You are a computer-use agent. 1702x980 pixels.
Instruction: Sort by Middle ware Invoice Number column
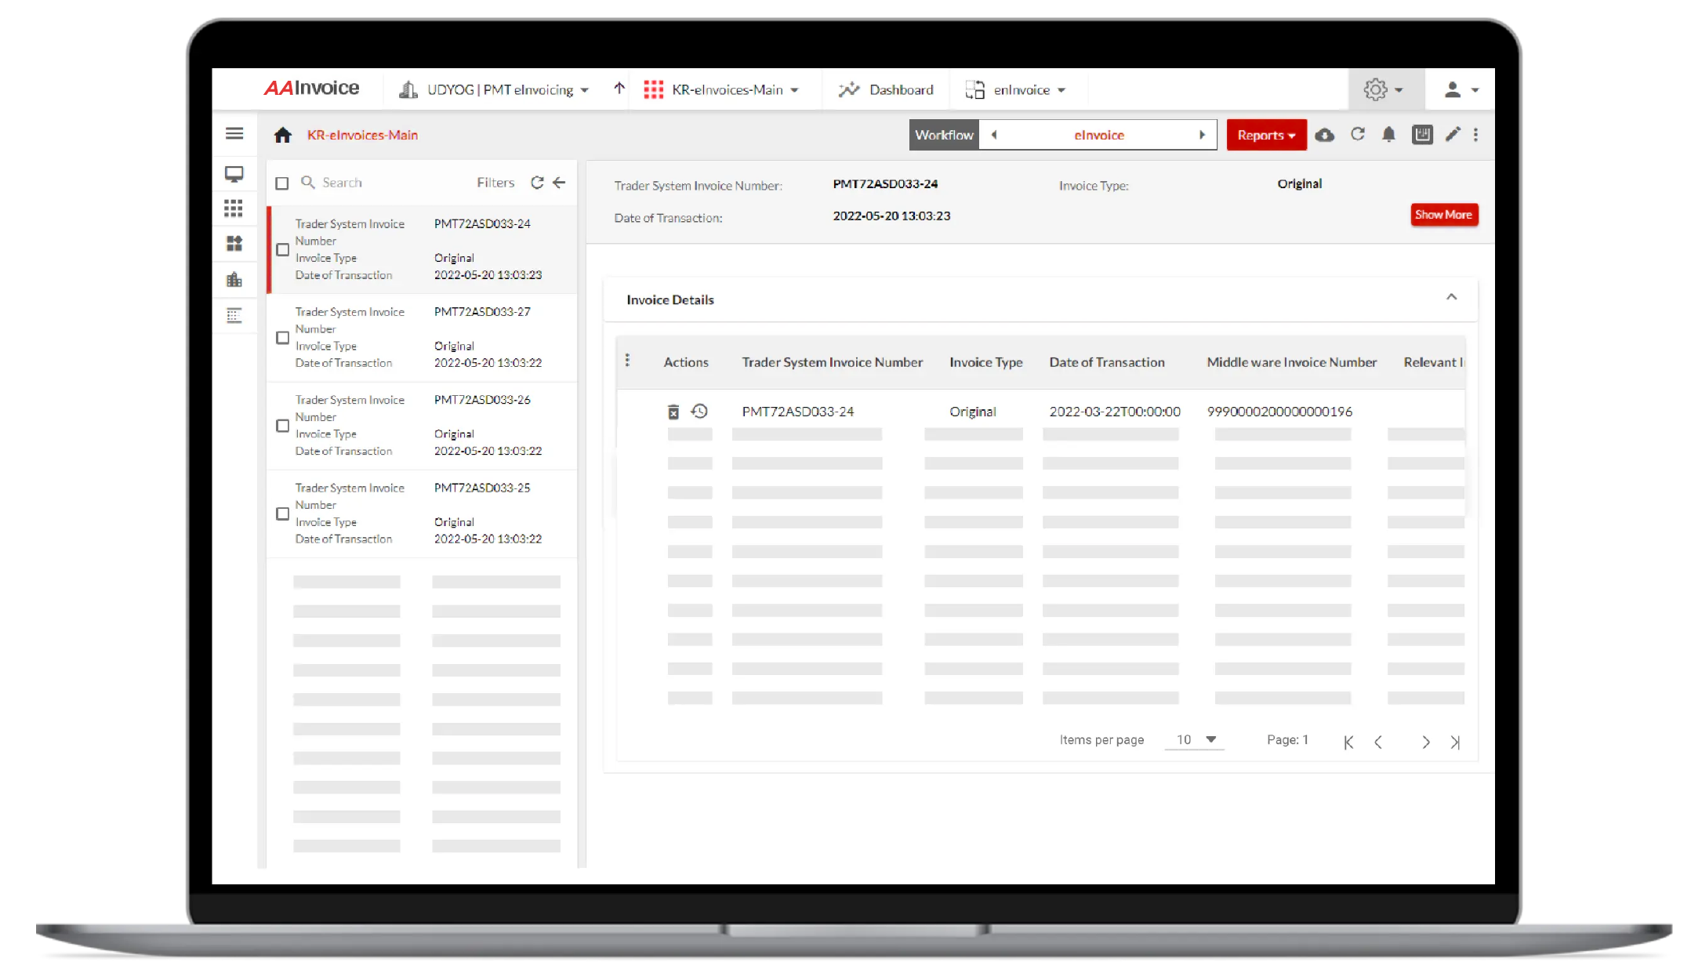coord(1291,362)
